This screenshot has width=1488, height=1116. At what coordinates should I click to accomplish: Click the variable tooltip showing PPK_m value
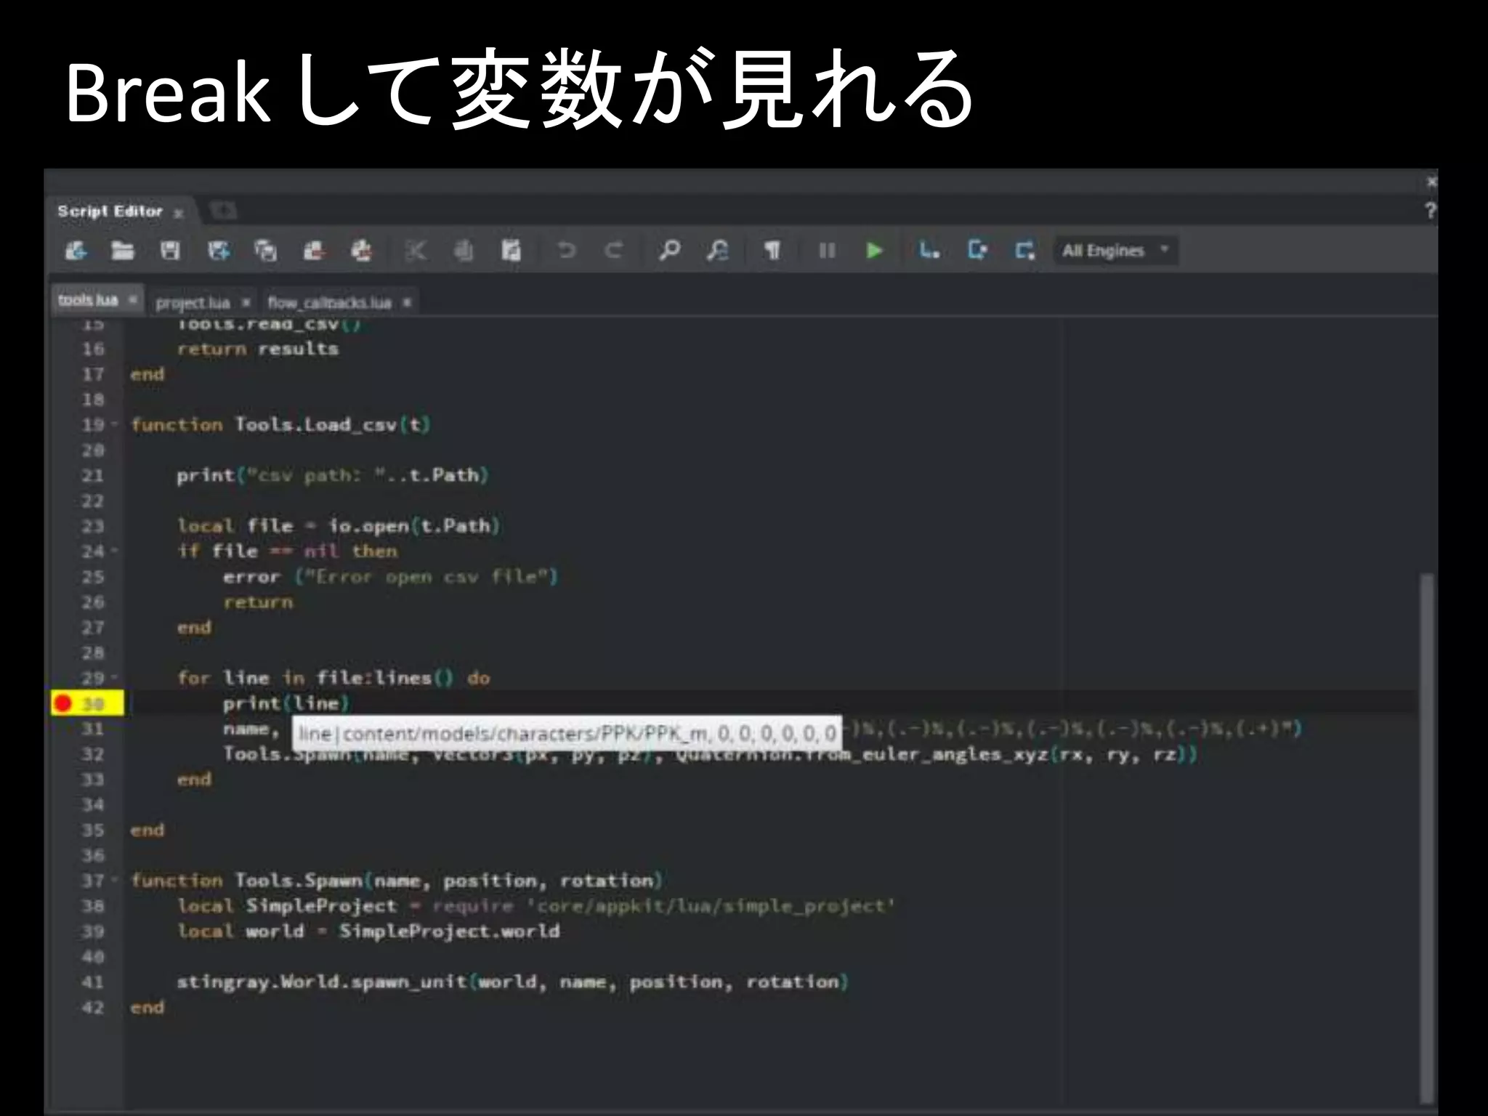[567, 734]
